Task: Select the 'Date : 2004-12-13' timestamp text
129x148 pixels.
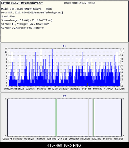Action: pyautogui.click(x=80, y=3)
